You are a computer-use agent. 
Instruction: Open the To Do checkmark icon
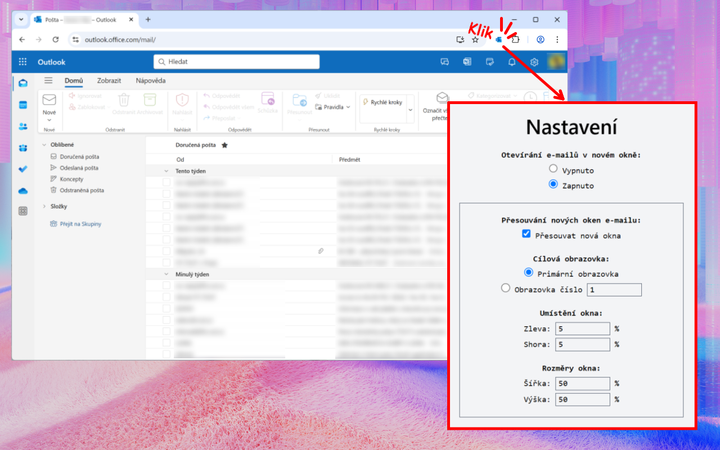coord(23,169)
